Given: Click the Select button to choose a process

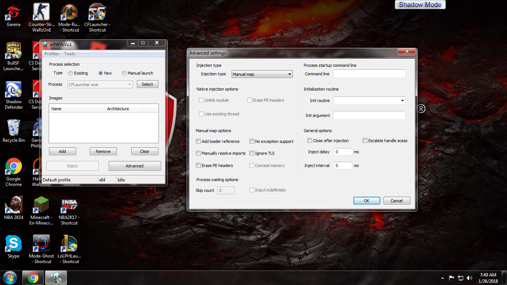Looking at the screenshot, I should point(147,84).
